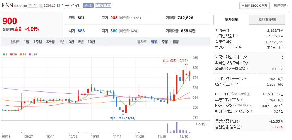Click stock code 058400
Viewport: 292px width, 140px height.
click(21, 6)
